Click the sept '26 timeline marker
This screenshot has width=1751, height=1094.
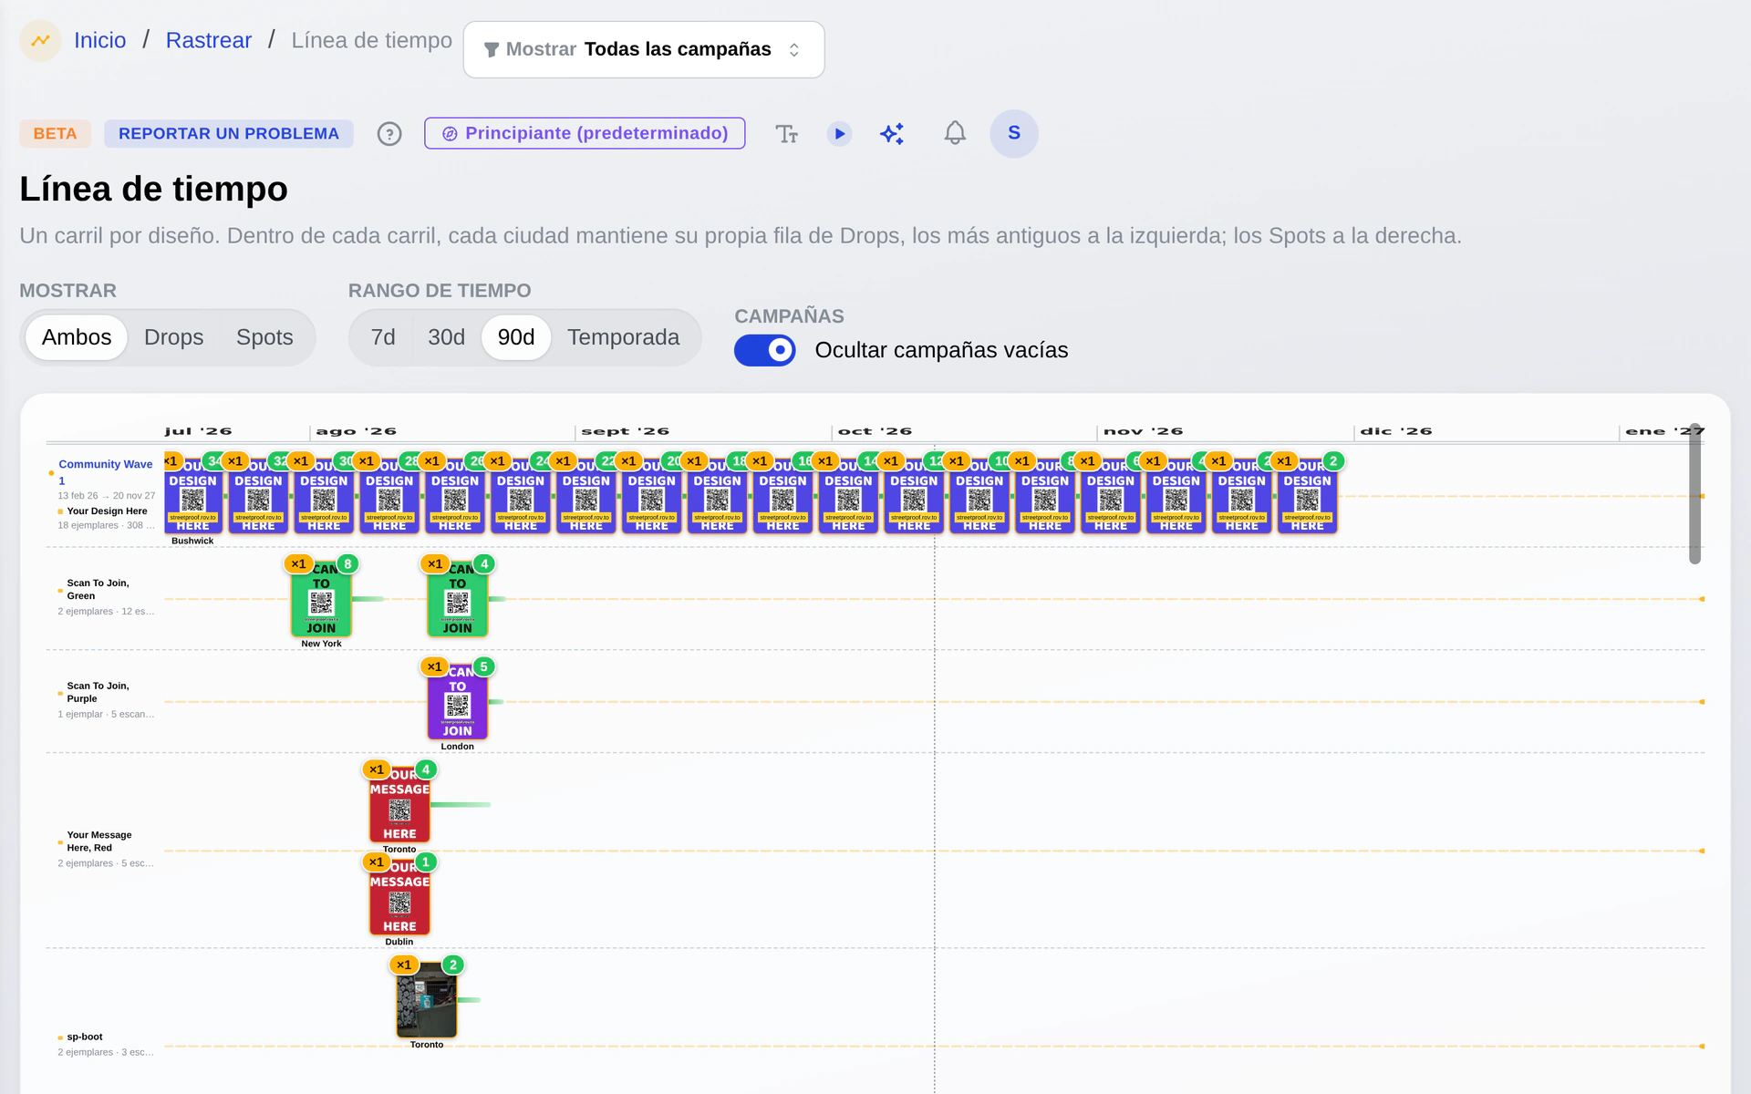(626, 431)
